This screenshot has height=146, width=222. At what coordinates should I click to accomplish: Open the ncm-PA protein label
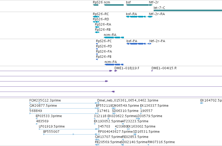coord(111,62)
